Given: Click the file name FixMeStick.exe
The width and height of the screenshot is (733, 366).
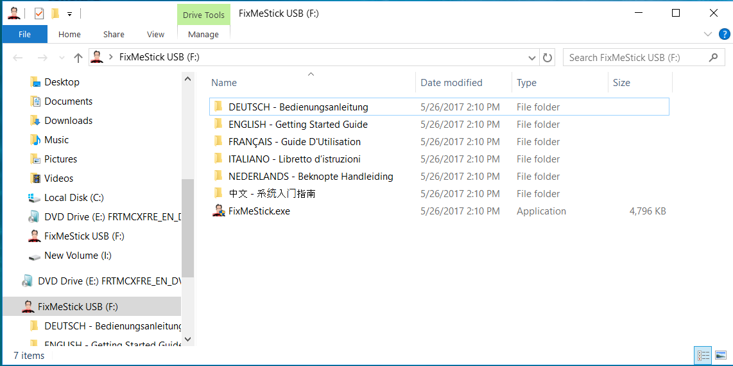Looking at the screenshot, I should pos(259,211).
